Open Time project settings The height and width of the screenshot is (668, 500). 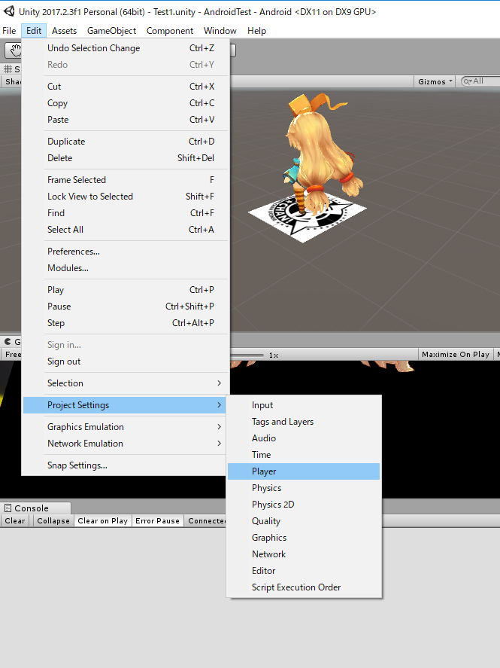pos(304,455)
